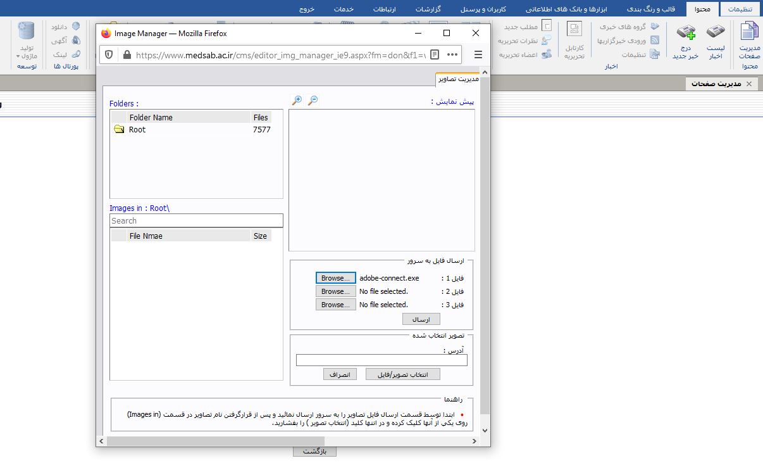Viewport: 763px width, 463px height.
Task: Open page actions three-dots menu
Action: (452, 54)
